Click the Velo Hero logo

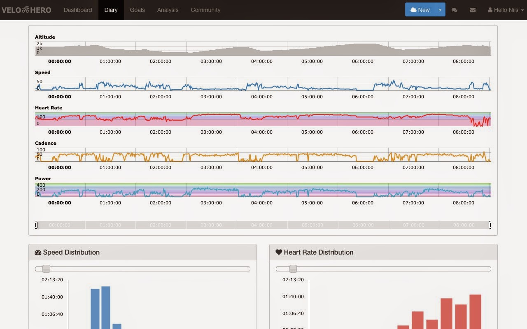pyautogui.click(x=26, y=10)
